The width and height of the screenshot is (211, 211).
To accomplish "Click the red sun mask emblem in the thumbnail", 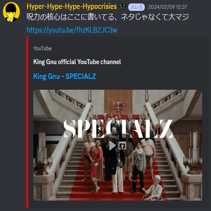I will click(118, 105).
